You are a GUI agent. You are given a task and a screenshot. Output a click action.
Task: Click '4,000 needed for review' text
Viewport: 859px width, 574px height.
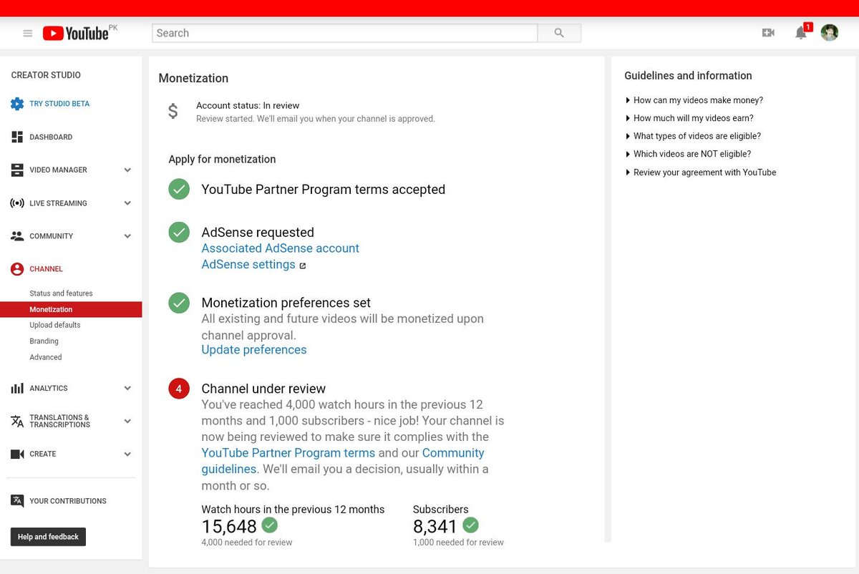247,543
